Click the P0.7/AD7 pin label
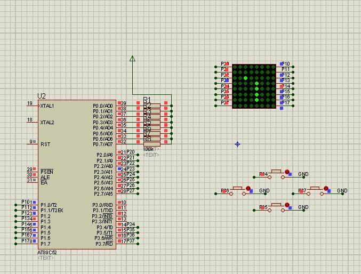Screen dimensions: 361x274 (103, 144)
